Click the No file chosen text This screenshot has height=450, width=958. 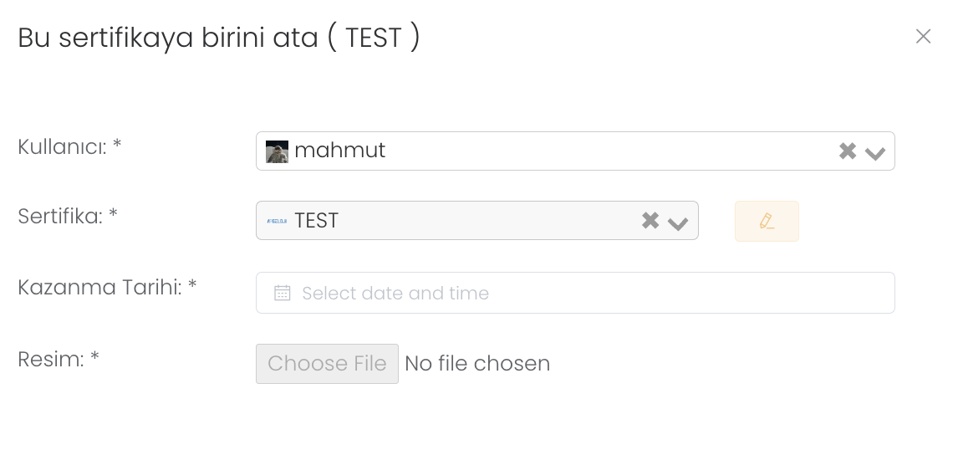pos(477,364)
